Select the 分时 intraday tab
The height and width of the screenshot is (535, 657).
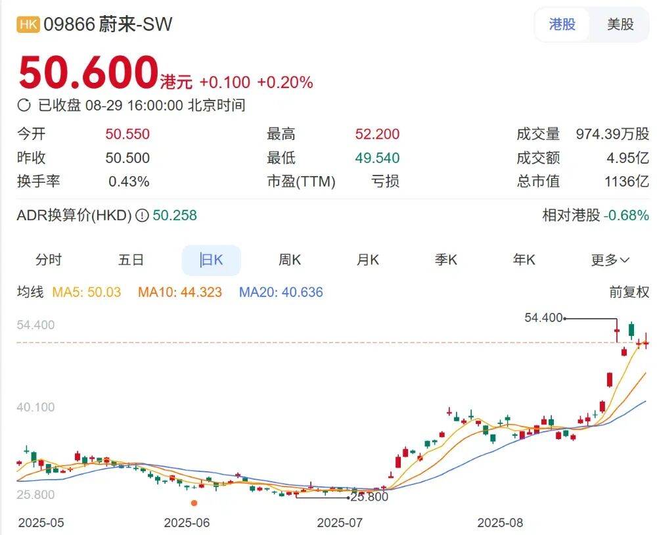[x=49, y=260]
